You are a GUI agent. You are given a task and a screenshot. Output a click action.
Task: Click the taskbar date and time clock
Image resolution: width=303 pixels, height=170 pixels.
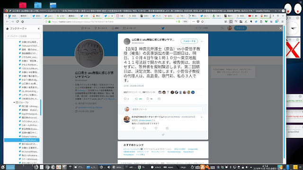click(x=265, y=167)
